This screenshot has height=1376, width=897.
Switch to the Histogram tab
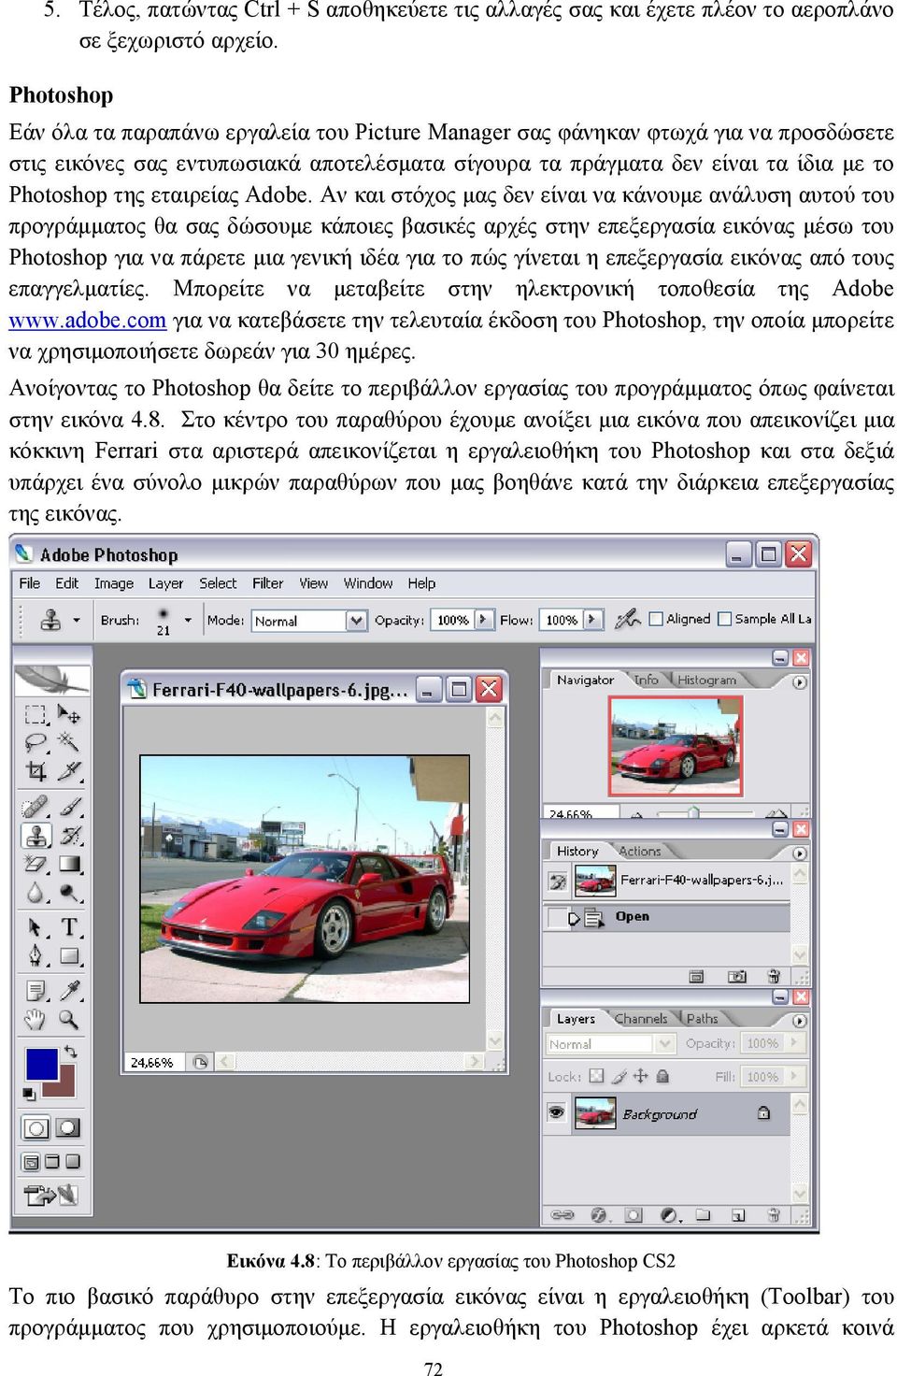(x=706, y=681)
